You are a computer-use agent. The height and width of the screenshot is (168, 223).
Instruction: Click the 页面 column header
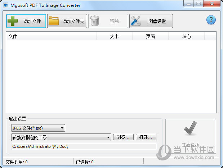pyautogui.click(x=150, y=36)
